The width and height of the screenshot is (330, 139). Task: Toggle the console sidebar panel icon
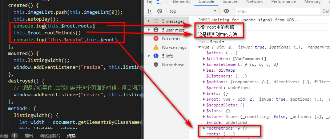pos(149,11)
